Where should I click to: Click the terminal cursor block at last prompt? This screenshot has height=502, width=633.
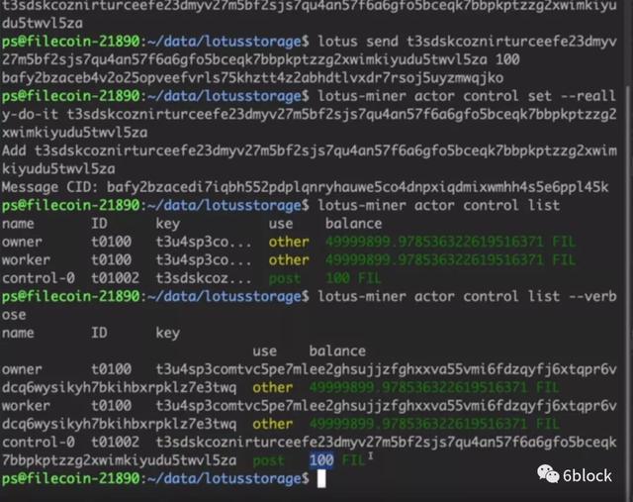tap(321, 479)
